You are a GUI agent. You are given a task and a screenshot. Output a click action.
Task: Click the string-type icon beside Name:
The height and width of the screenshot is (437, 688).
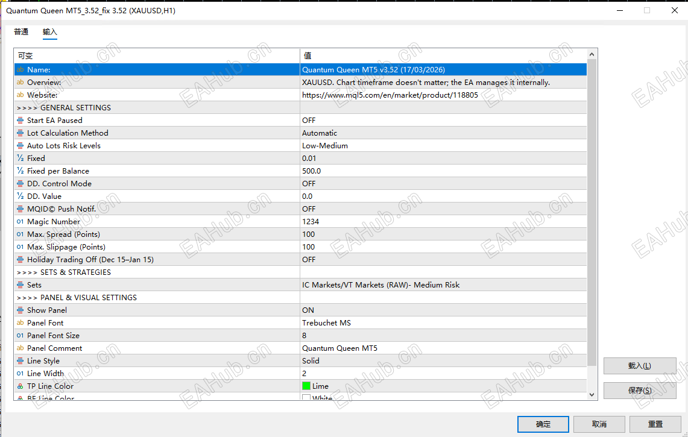tap(20, 70)
